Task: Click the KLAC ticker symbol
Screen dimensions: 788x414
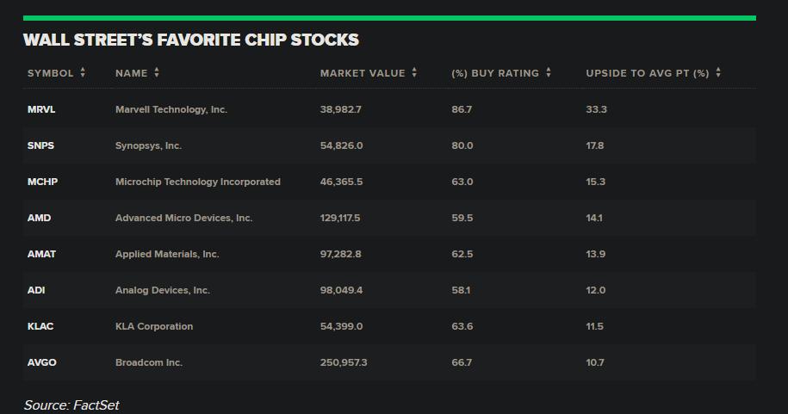Action: pyautogui.click(x=40, y=326)
